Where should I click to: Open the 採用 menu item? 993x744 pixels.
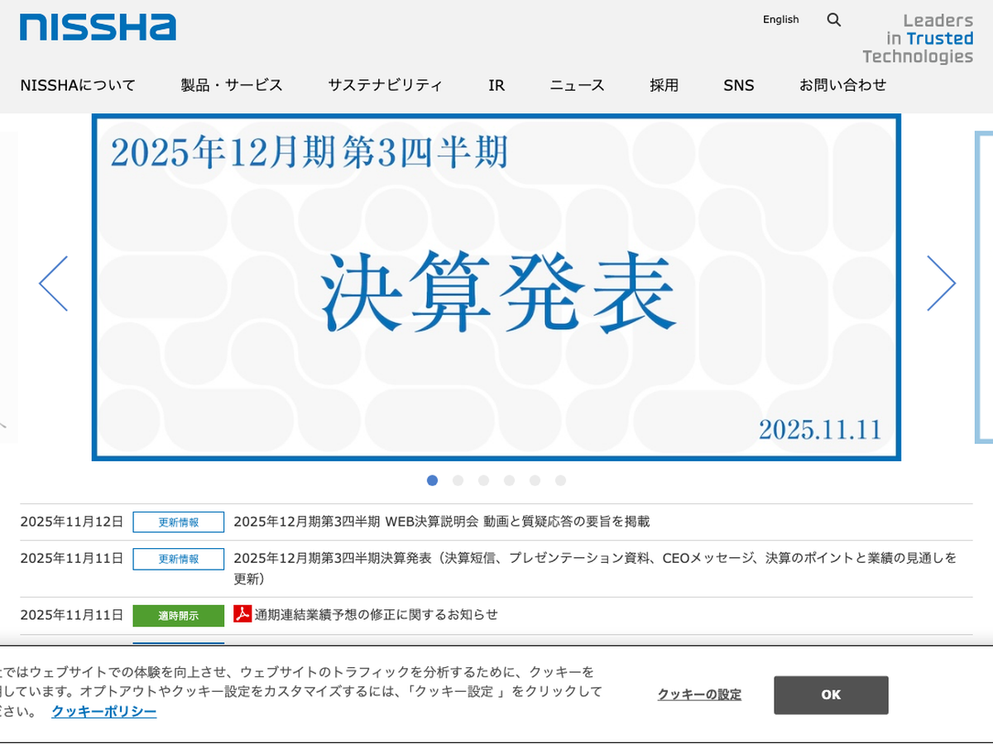pyautogui.click(x=664, y=85)
